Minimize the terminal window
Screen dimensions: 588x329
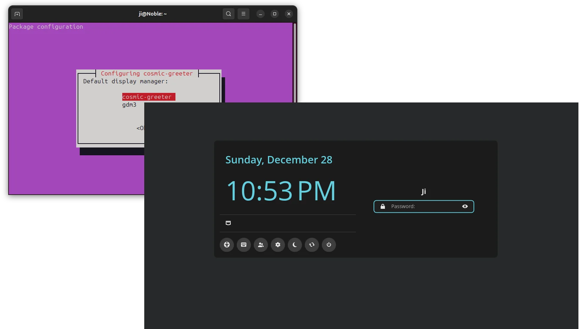261,14
